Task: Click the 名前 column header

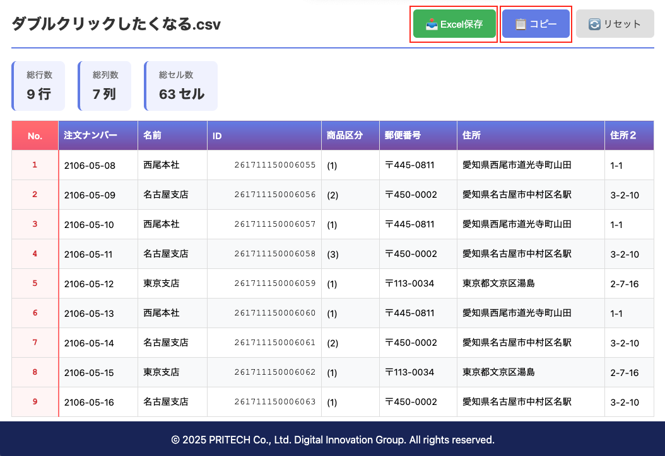Action: pos(172,135)
